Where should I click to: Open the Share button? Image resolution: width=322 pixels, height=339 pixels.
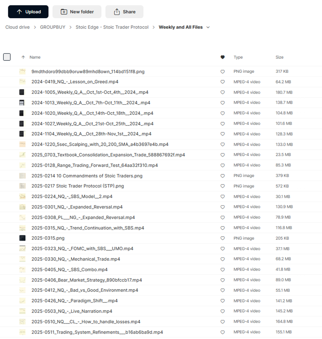(124, 12)
